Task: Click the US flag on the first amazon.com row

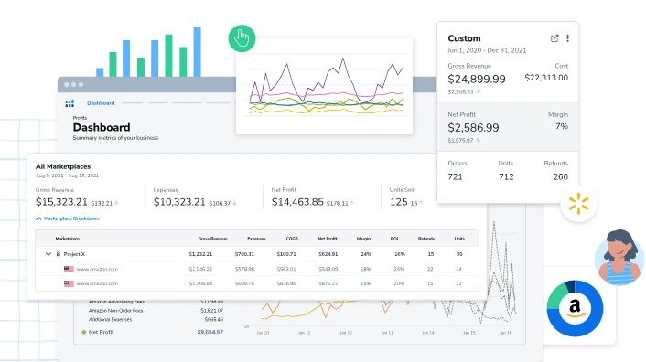Action: click(x=69, y=269)
